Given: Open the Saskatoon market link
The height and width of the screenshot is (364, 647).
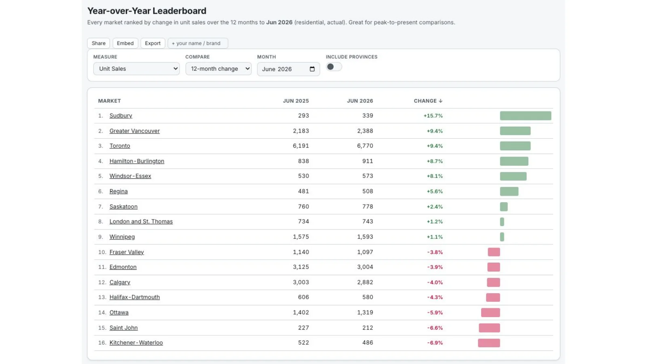Looking at the screenshot, I should tap(123, 207).
